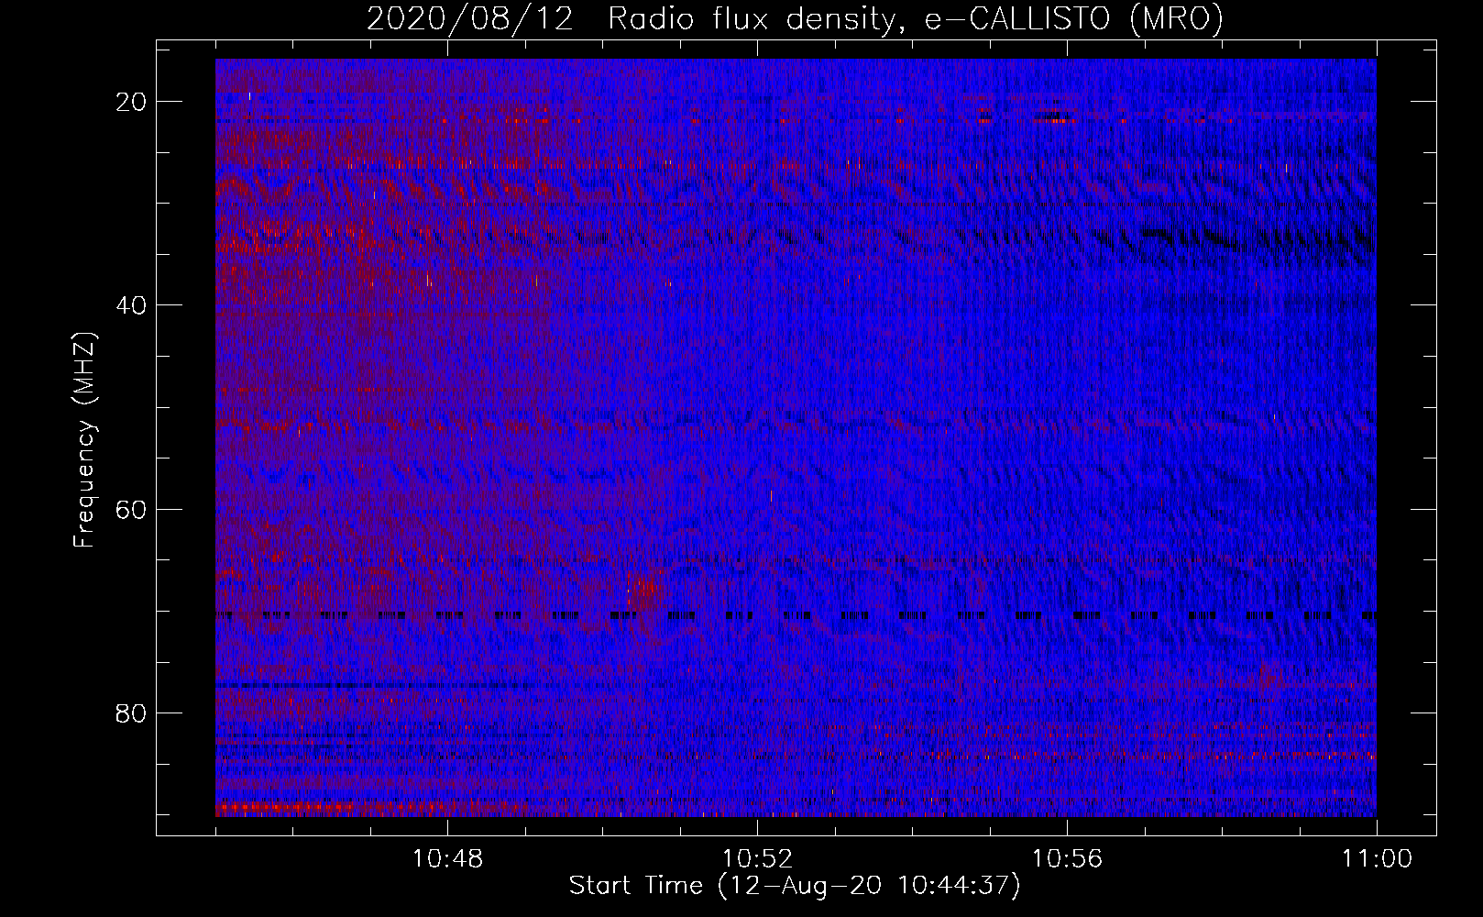Click the 11:00 time tick label

[x=1377, y=859]
